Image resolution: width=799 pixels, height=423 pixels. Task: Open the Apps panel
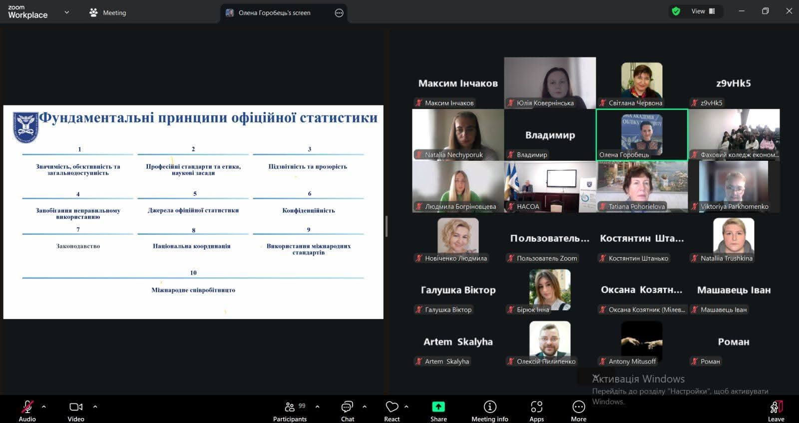point(536,411)
